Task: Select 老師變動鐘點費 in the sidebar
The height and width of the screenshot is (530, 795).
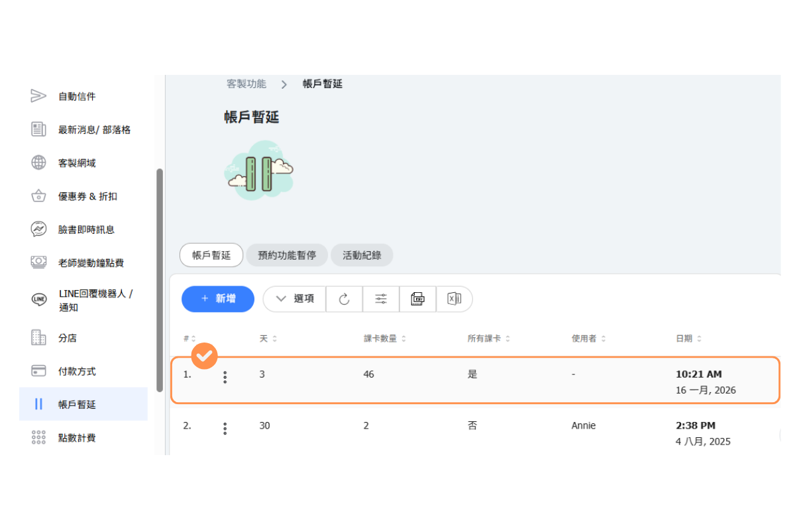Action: point(91,263)
